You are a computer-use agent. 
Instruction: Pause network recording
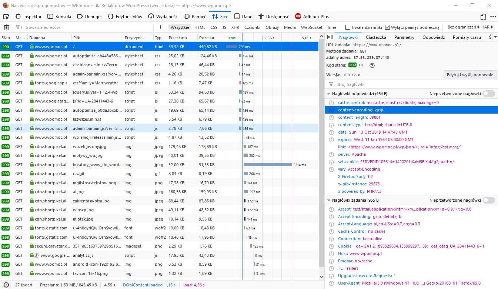159,27
